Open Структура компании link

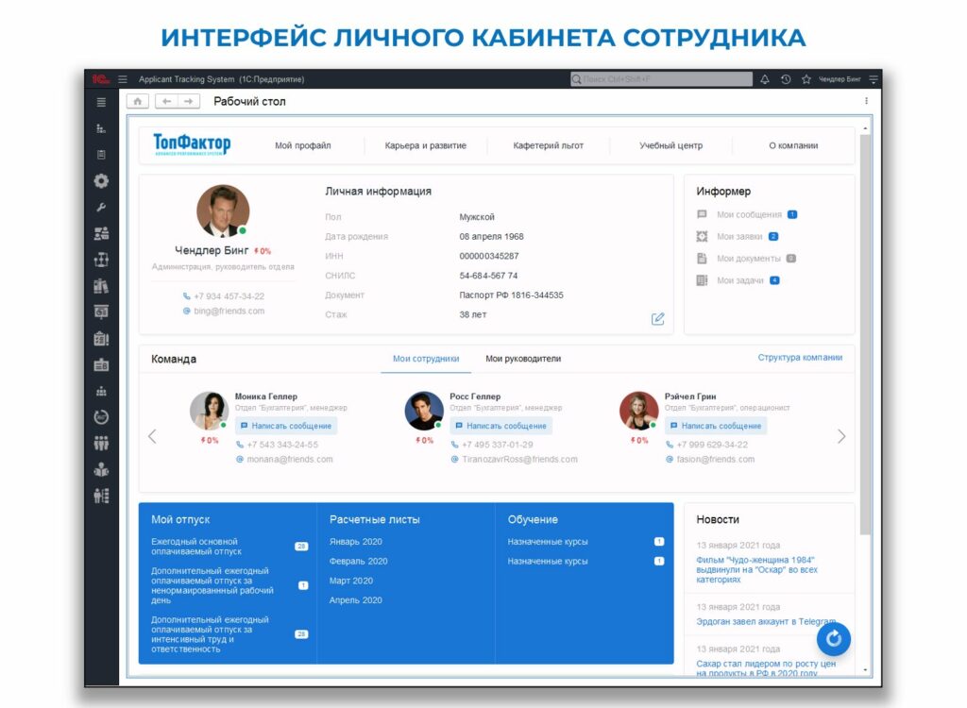[800, 357]
